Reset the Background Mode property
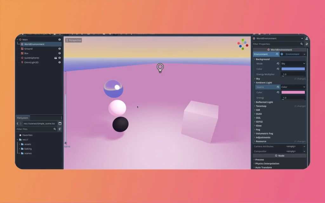Image resolution: width=325 pixels, height=203 pixels. coord(278,64)
